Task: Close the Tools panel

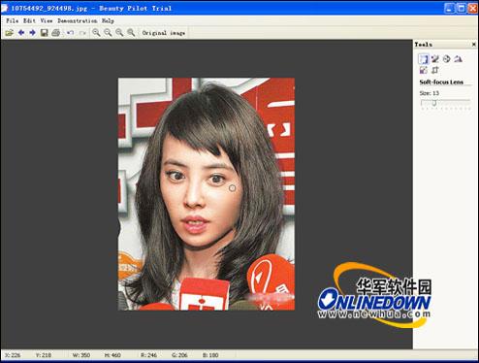Action: (x=474, y=45)
